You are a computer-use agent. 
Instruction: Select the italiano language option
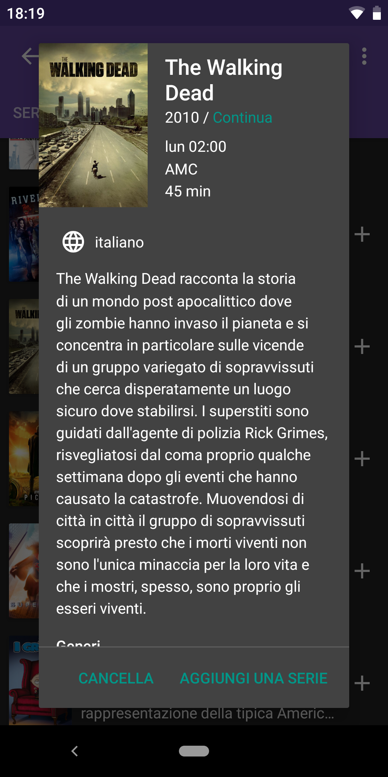[x=119, y=242]
